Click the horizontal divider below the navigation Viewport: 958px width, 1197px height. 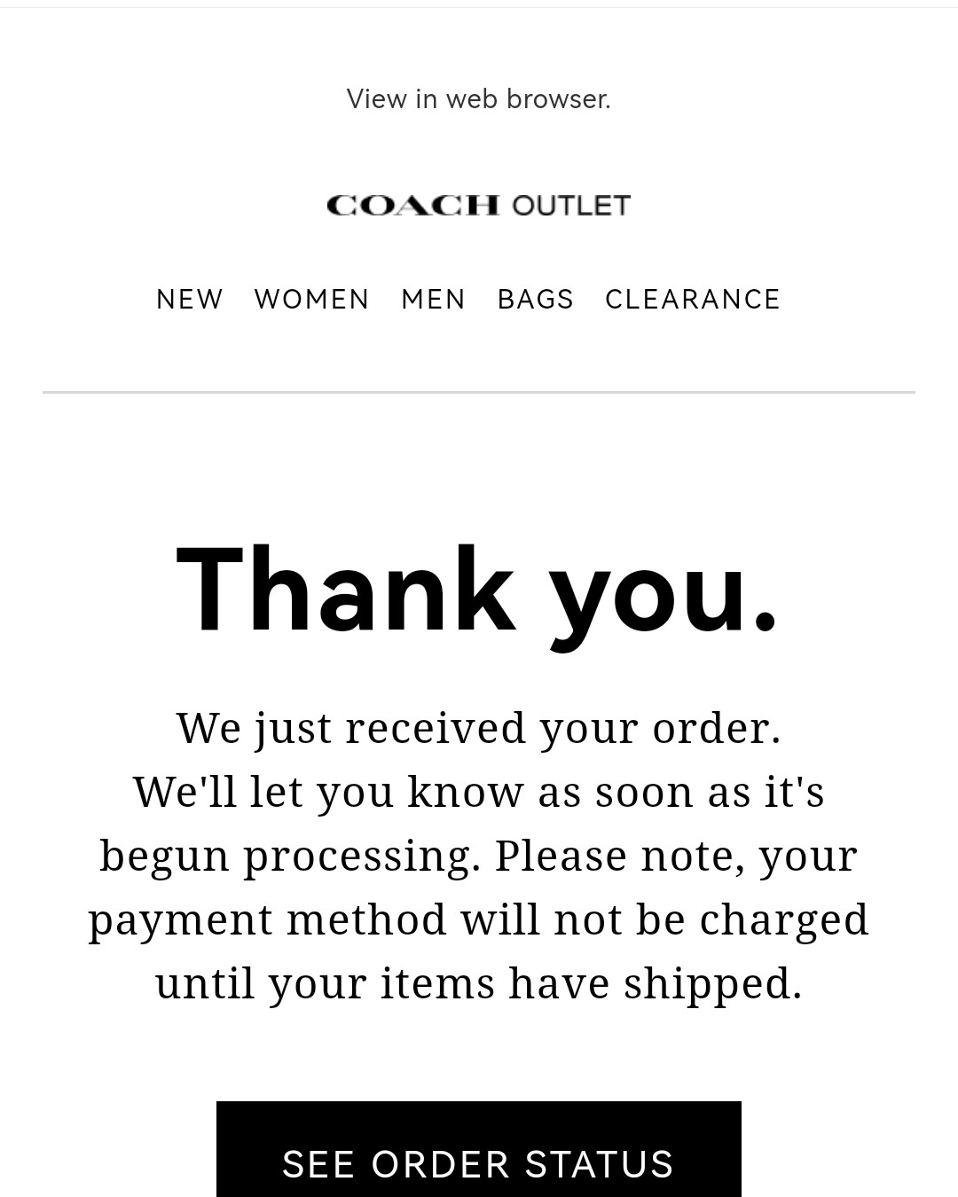[479, 392]
